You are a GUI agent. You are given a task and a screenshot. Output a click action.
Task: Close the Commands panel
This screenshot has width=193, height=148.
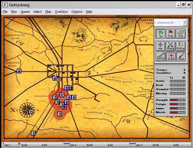[185, 22]
